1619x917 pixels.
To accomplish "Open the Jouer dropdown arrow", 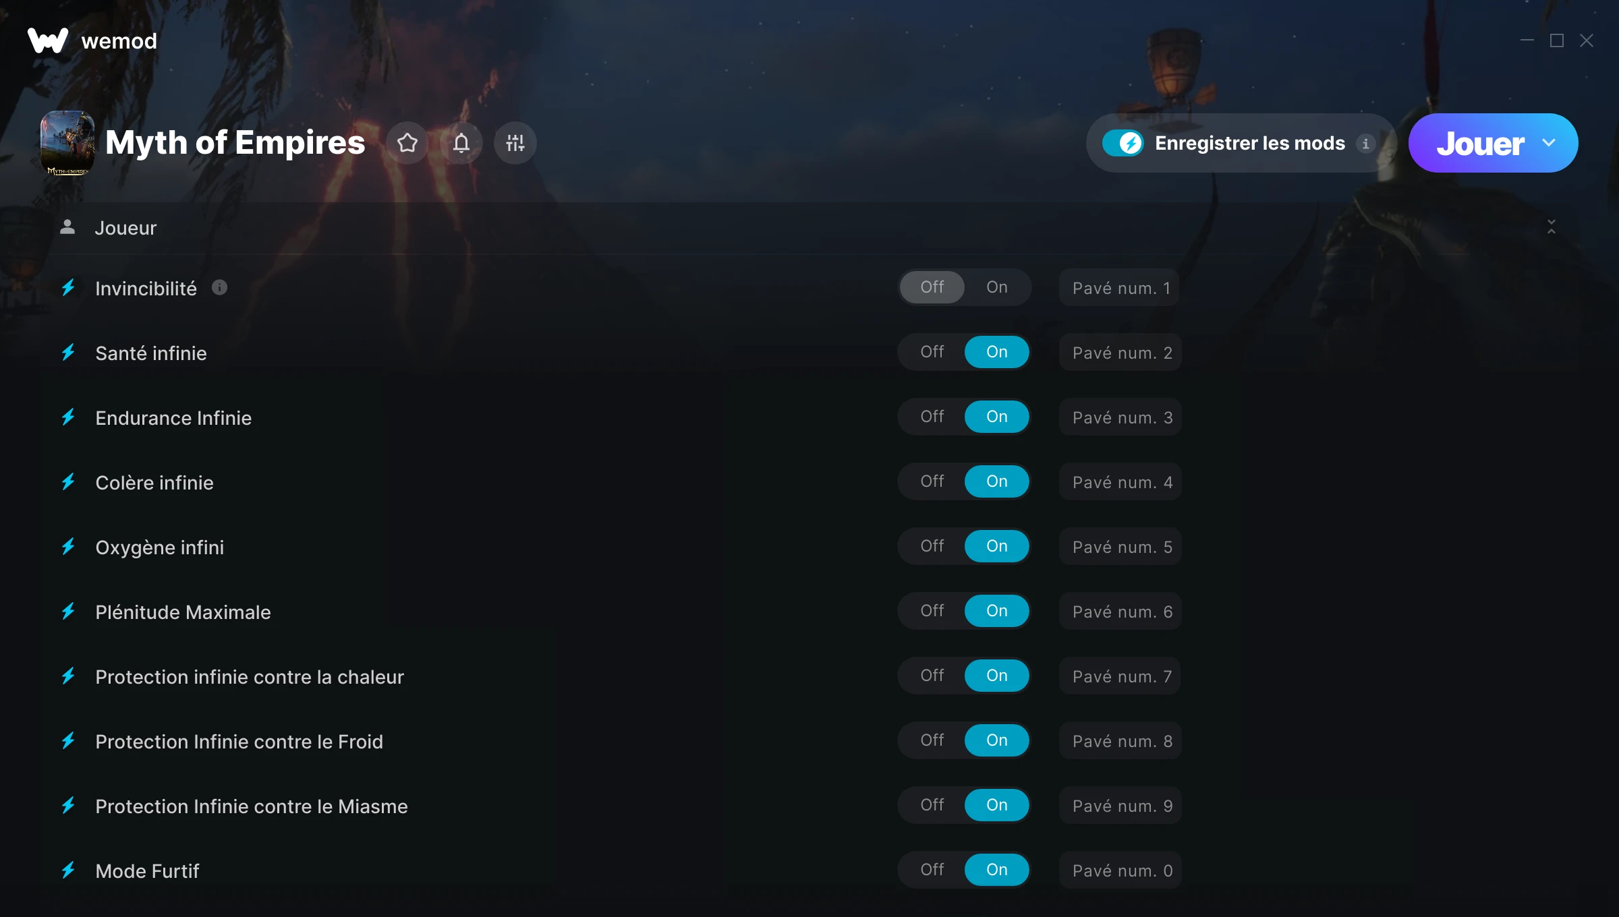I will [x=1549, y=143].
